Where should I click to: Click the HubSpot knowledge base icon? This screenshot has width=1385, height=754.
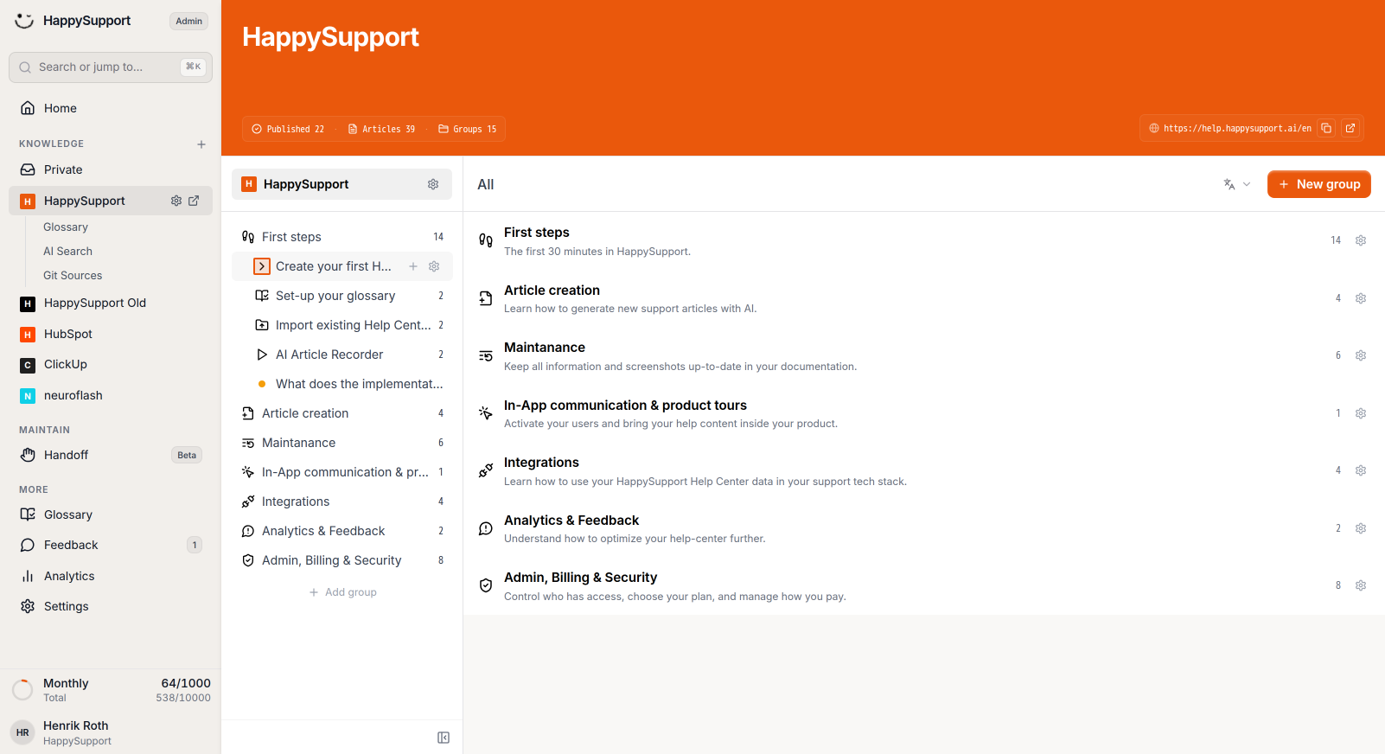[x=28, y=335]
